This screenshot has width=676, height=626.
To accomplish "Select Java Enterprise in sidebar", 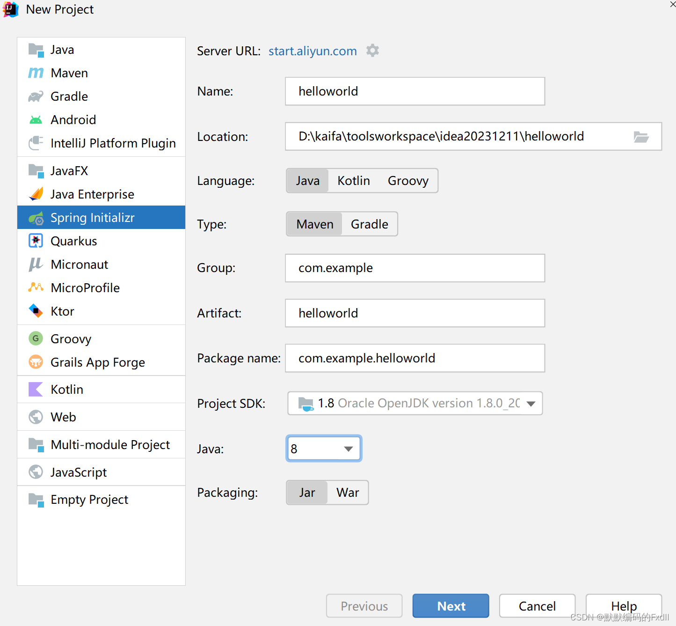I will pyautogui.click(x=101, y=194).
